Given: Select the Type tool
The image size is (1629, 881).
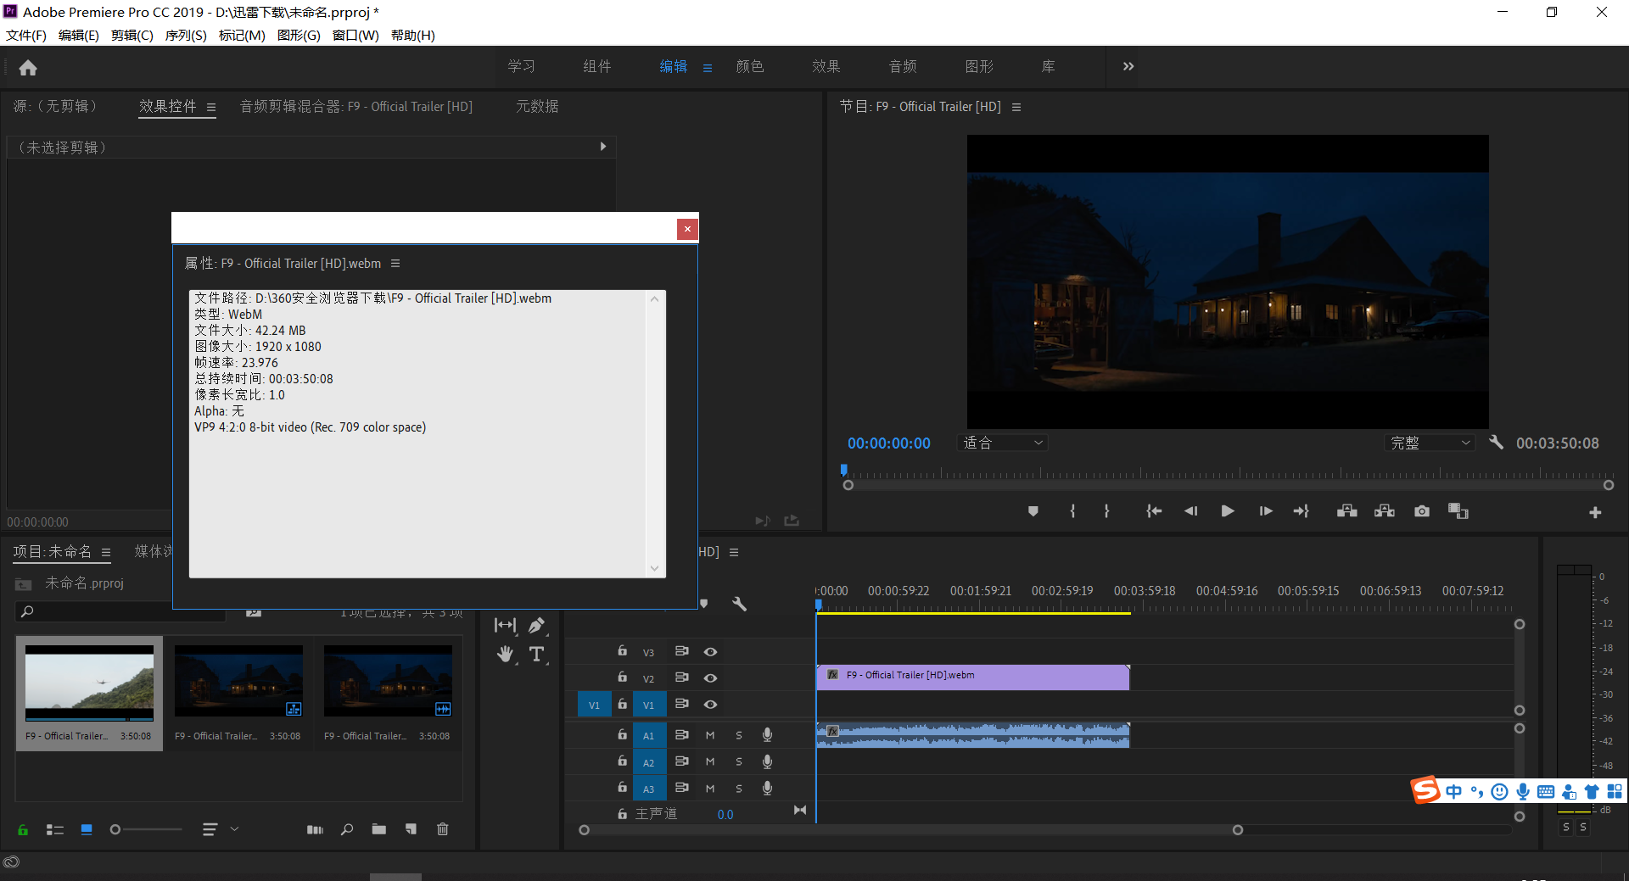Looking at the screenshot, I should pos(536,654).
